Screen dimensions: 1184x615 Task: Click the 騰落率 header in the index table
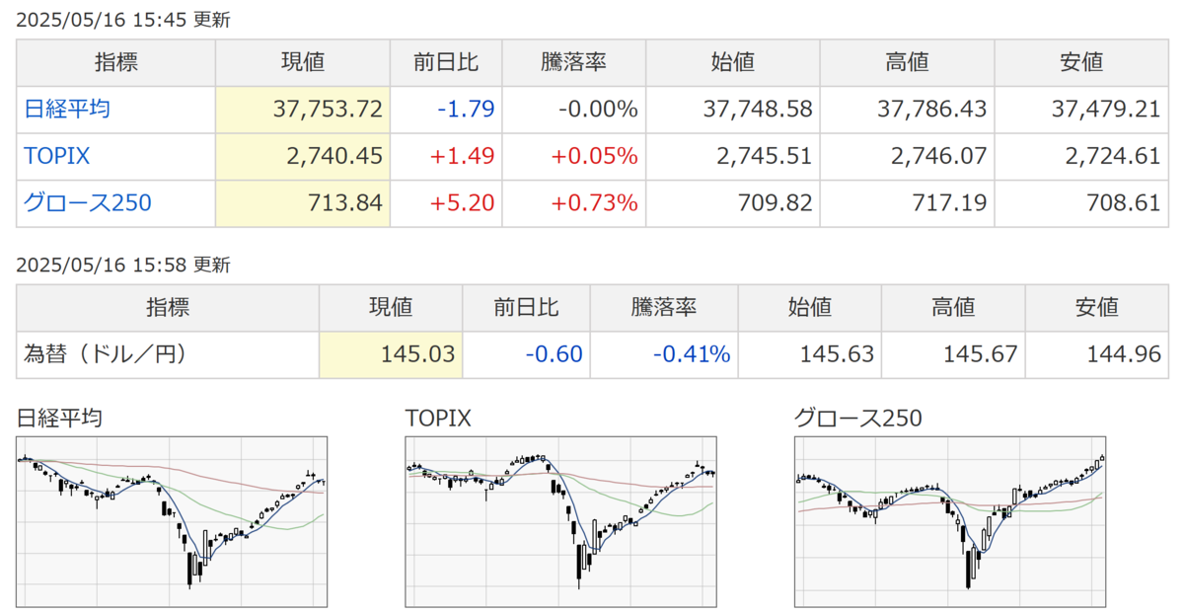tap(574, 62)
